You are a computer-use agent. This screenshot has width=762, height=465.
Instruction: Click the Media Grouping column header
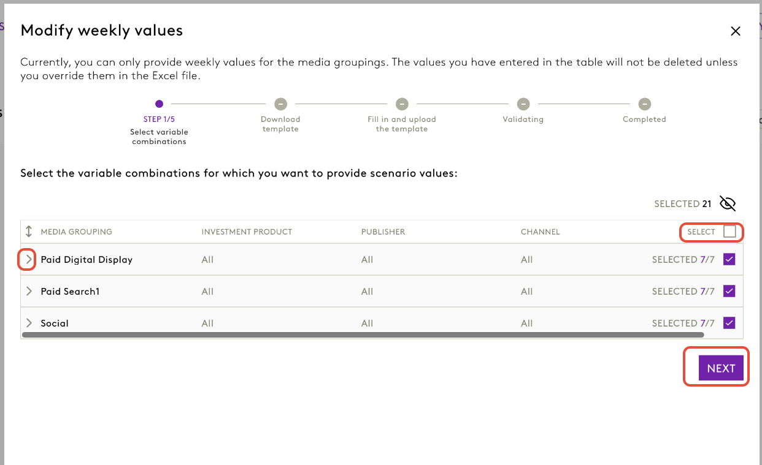76,232
